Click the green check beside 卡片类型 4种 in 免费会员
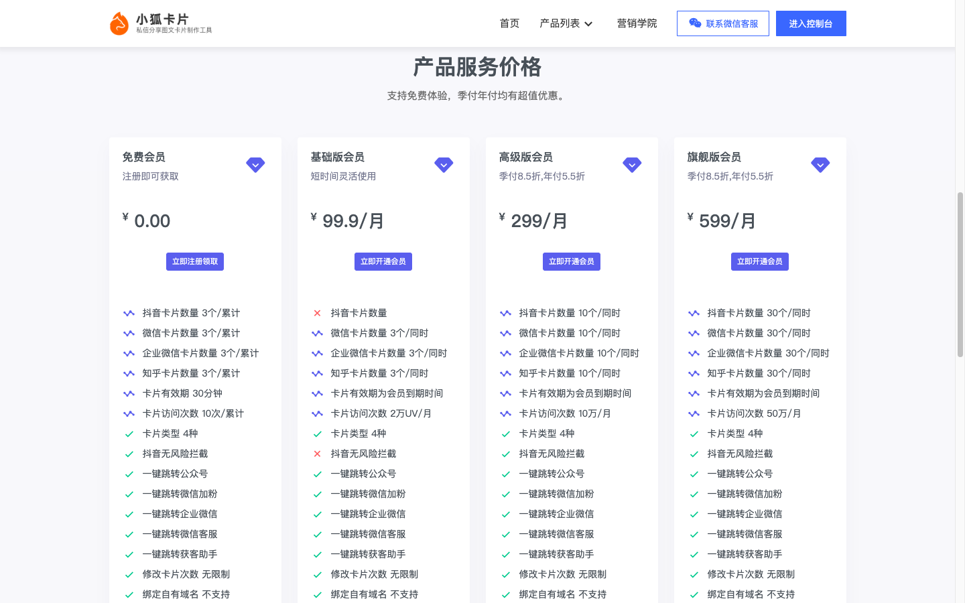This screenshot has height=603, width=965. point(129,433)
